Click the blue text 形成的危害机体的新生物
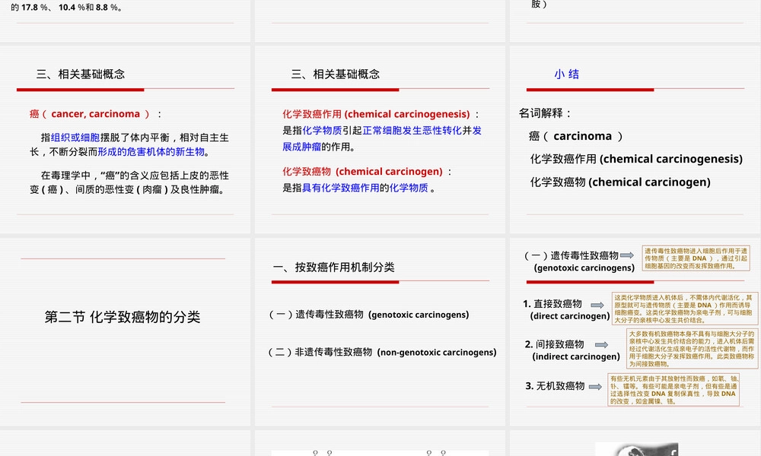The image size is (761, 456). pos(151,152)
